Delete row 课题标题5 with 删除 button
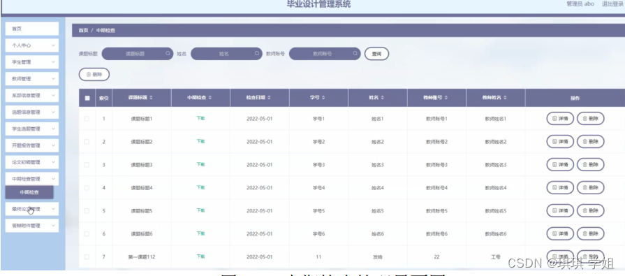The width and height of the screenshot is (625, 276). [591, 210]
